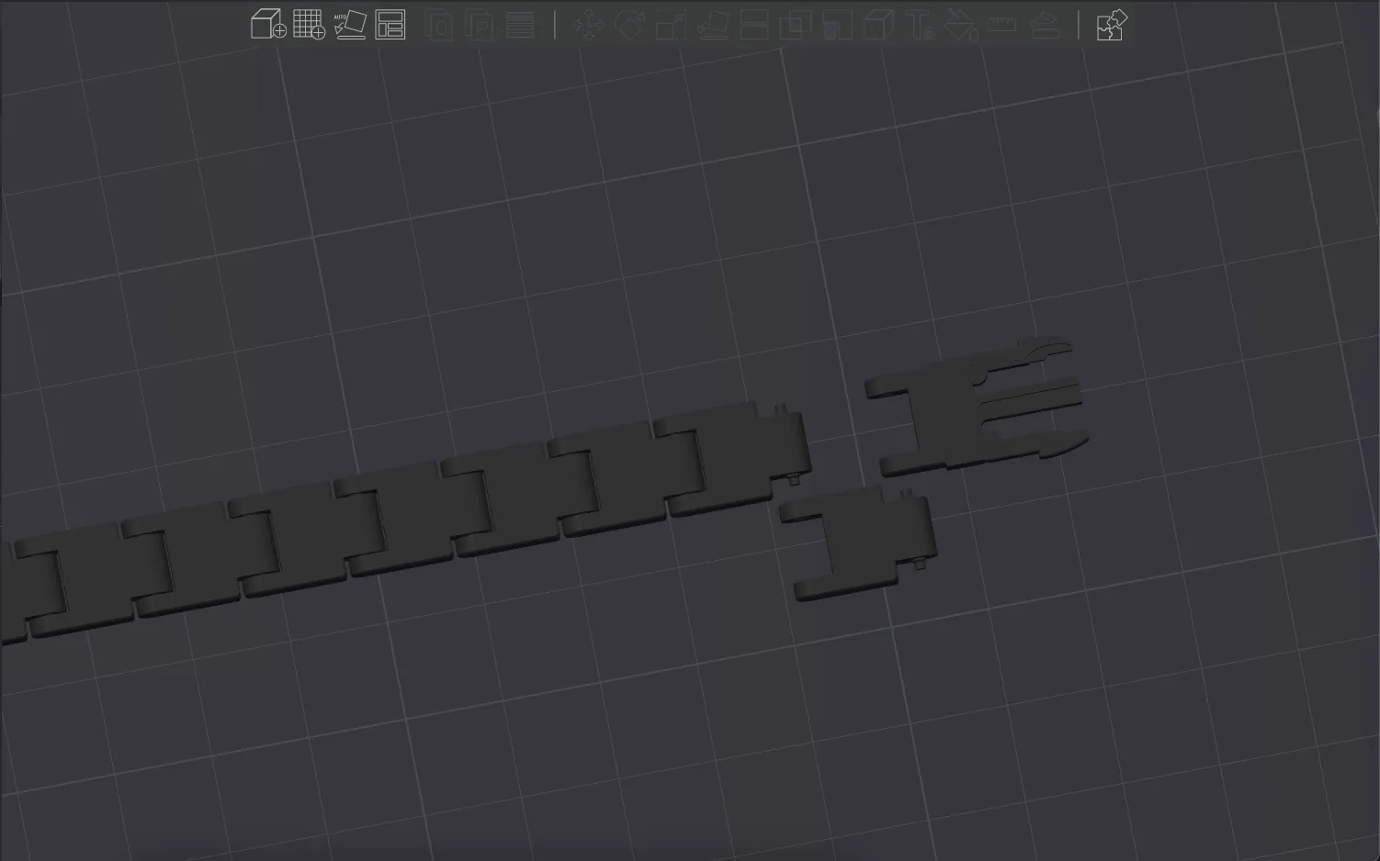Image resolution: width=1380 pixels, height=861 pixels.
Task: Choose the Lay on face tool
Action: pyautogui.click(x=713, y=25)
